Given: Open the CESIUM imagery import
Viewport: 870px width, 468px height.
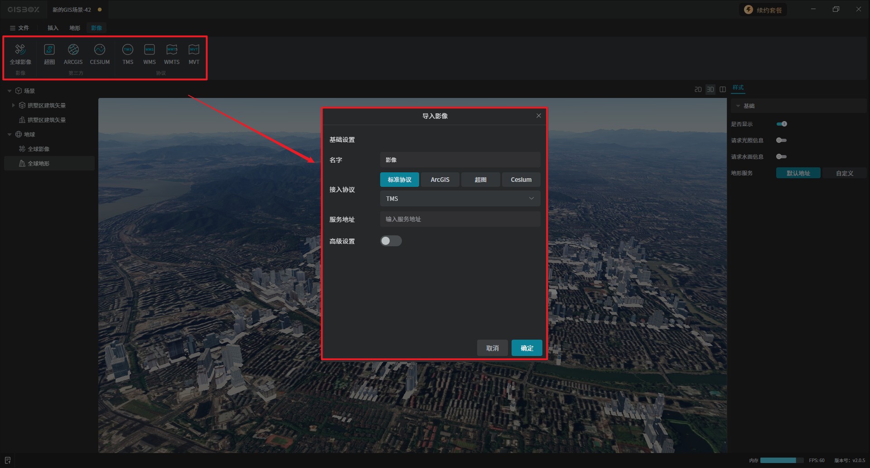Looking at the screenshot, I should pyautogui.click(x=100, y=50).
